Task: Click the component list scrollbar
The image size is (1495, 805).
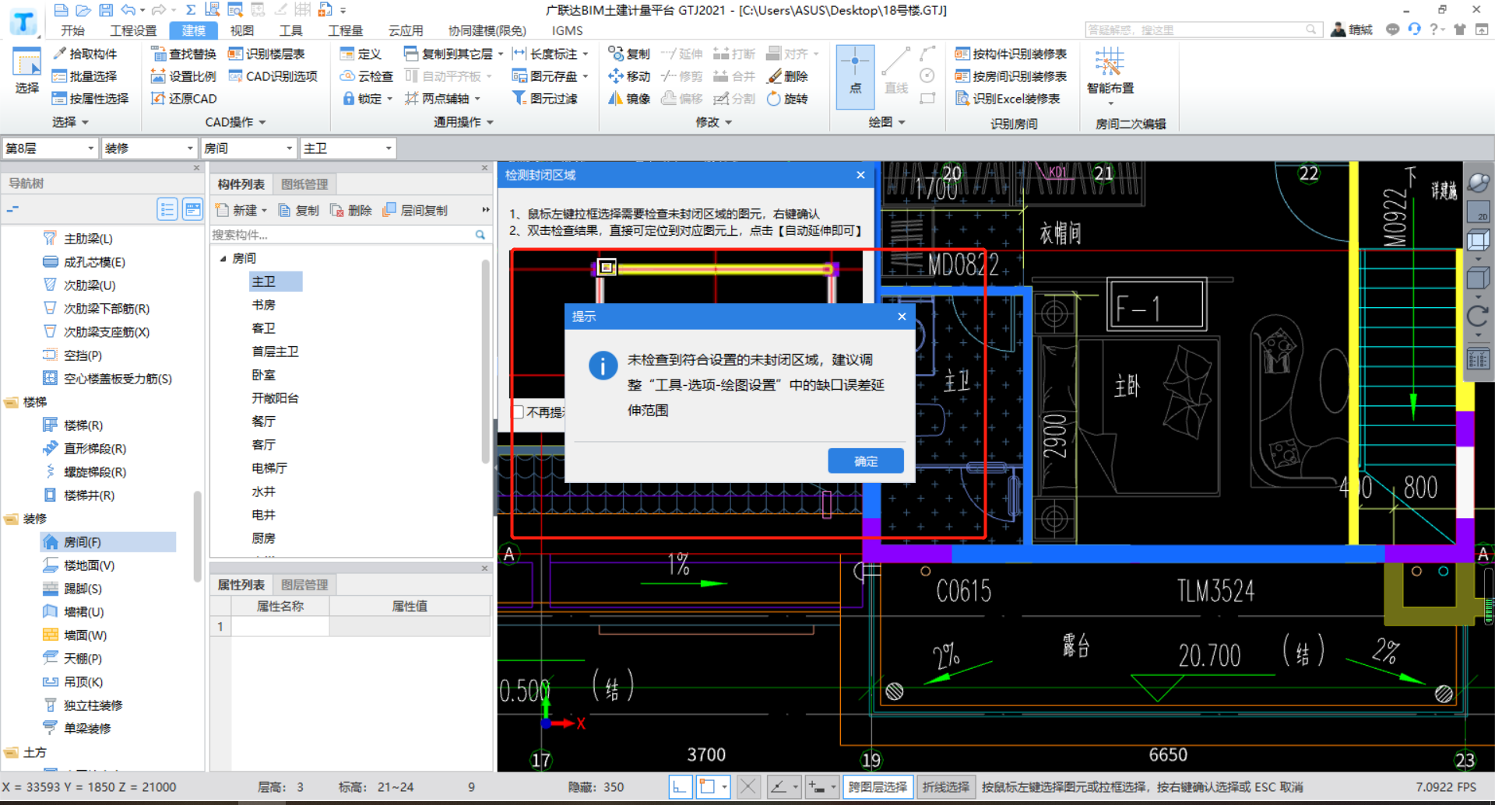Action: coord(486,362)
